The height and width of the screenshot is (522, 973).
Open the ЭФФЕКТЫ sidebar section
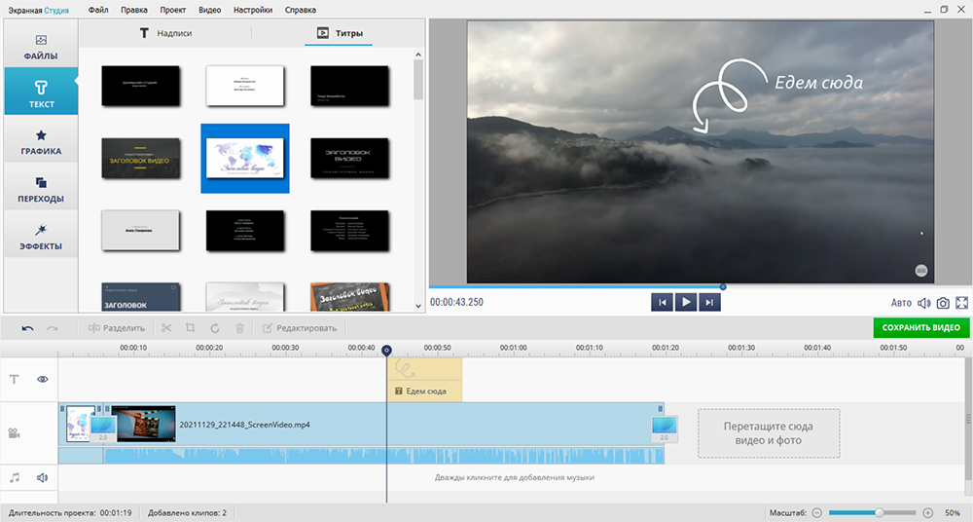point(41,237)
